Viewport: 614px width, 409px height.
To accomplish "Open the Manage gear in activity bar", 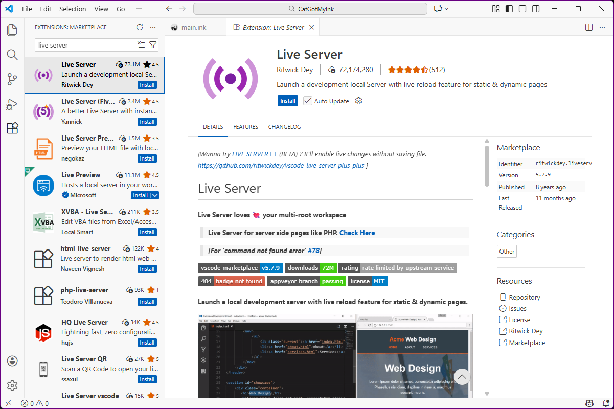I will (12, 385).
